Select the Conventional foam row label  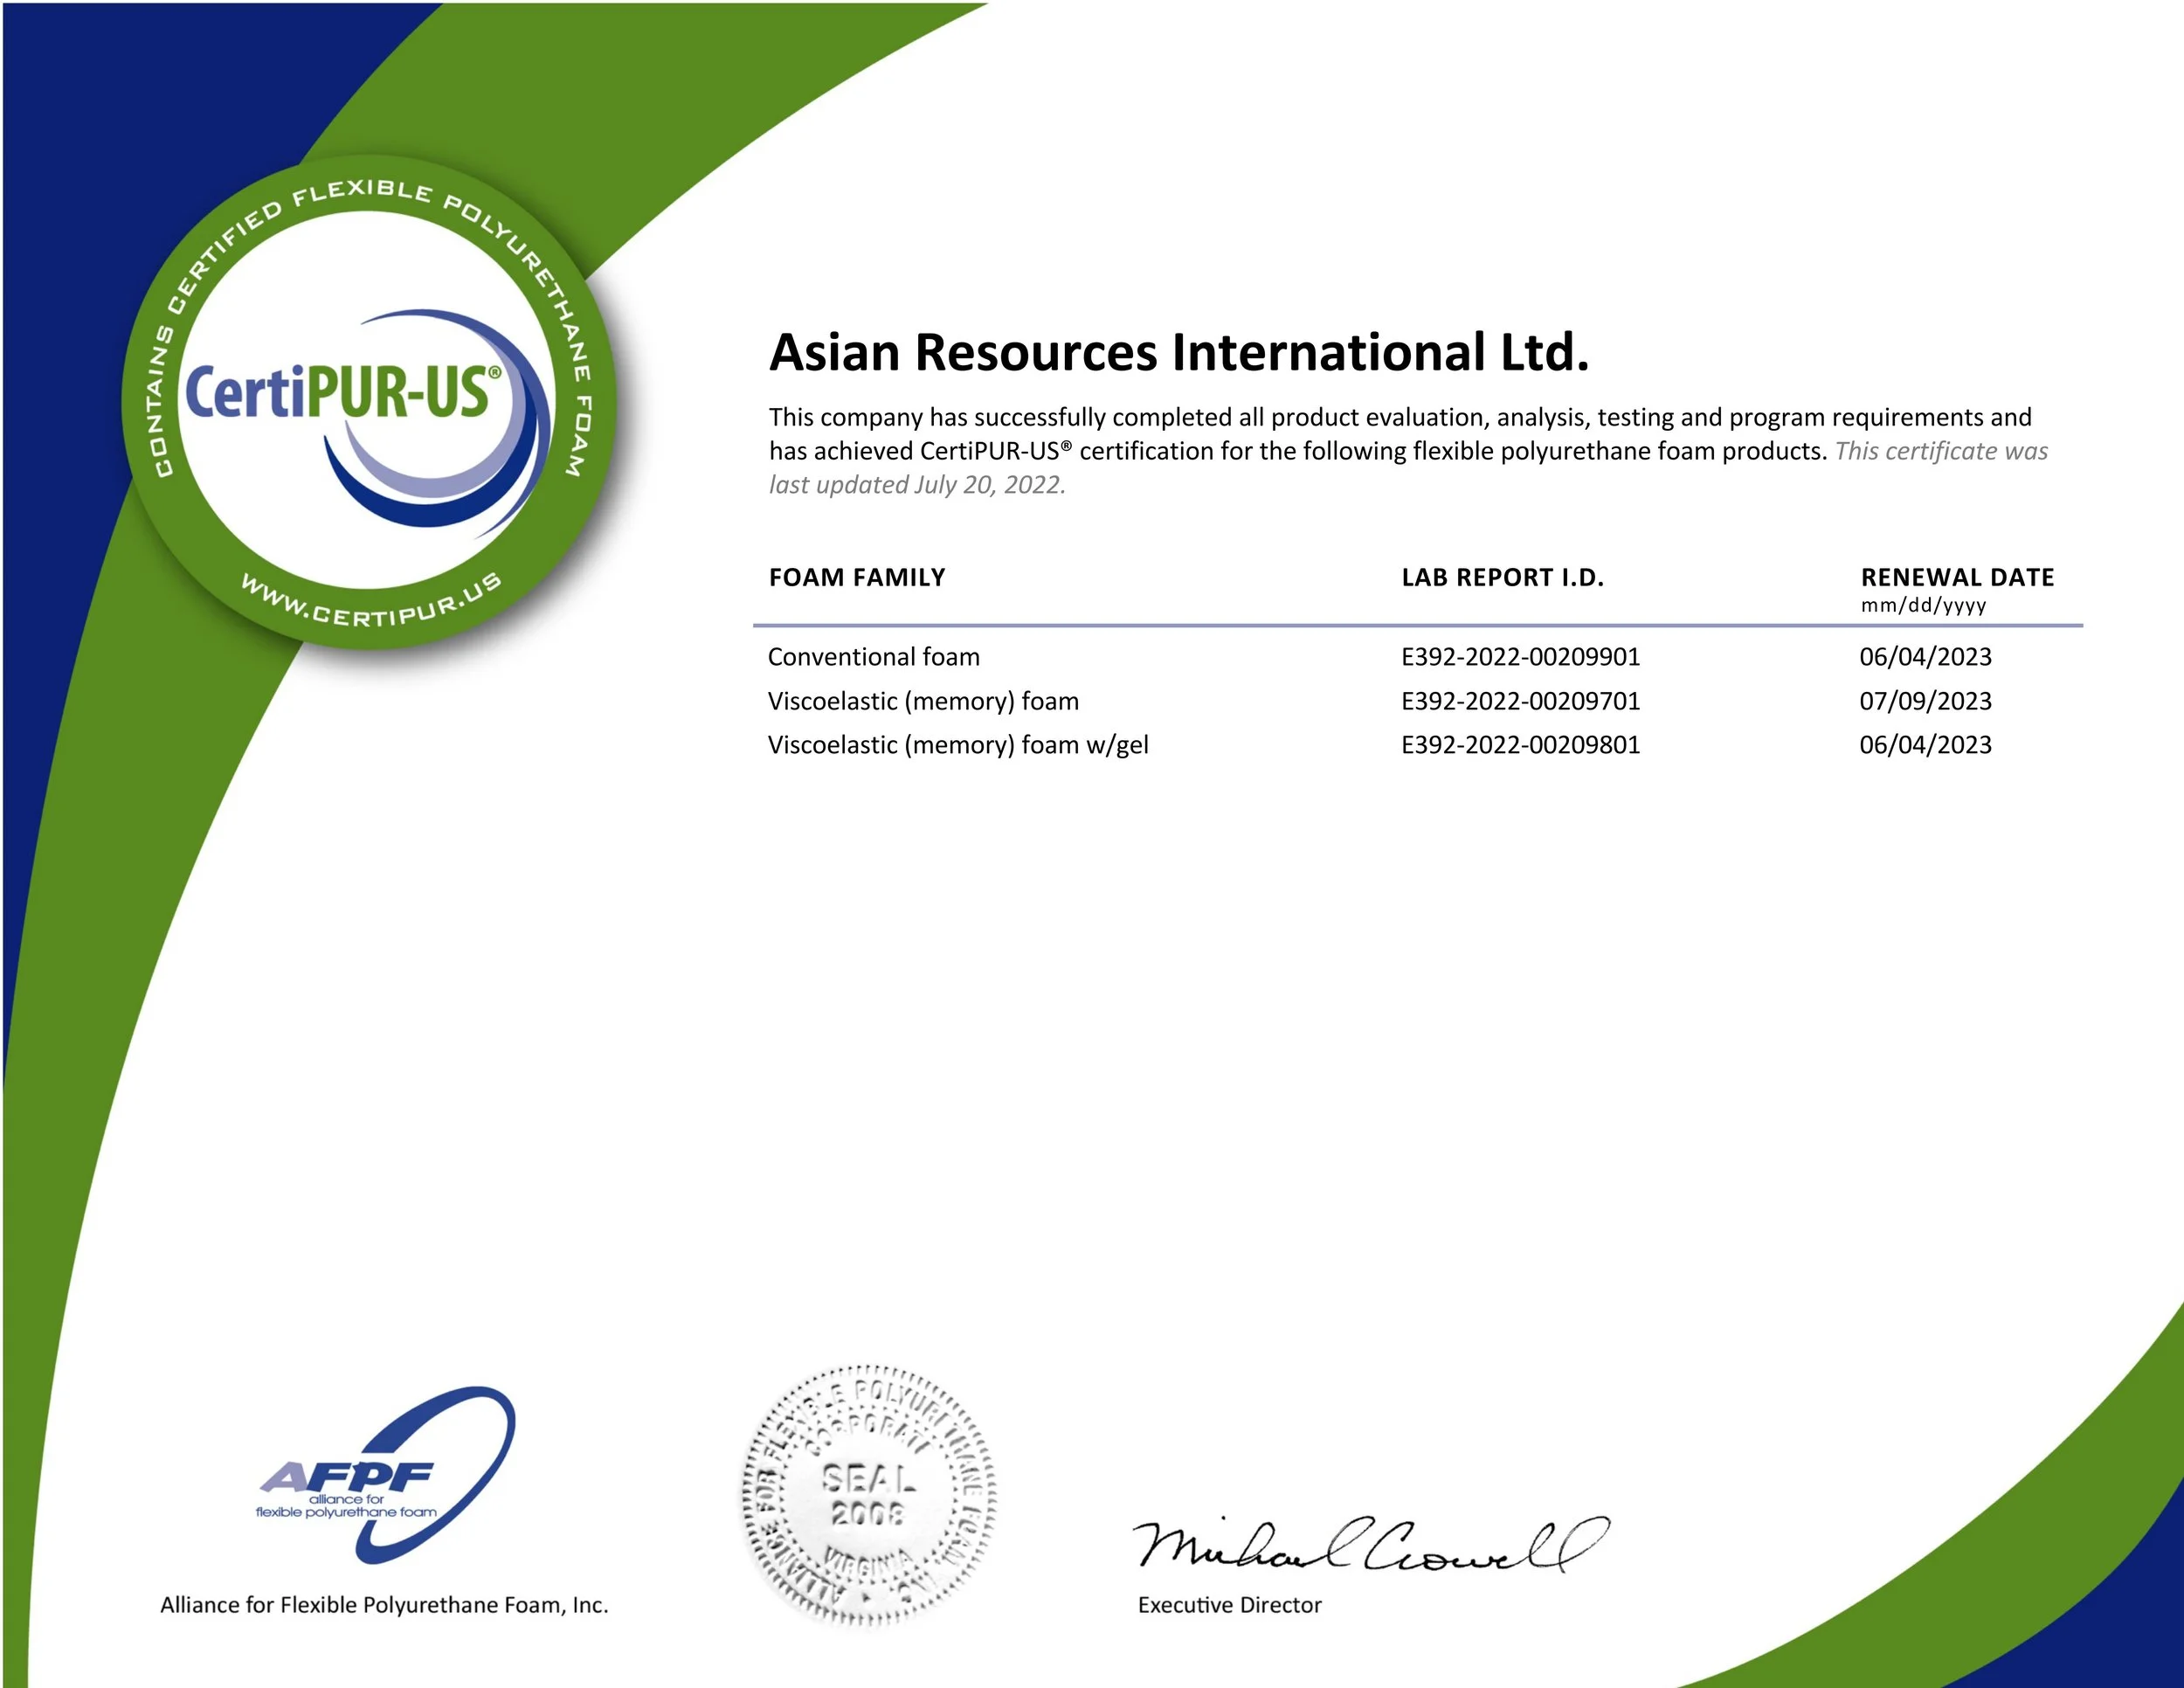tap(873, 657)
